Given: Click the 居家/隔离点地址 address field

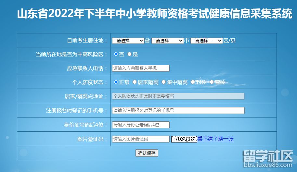Looking at the screenshot, I should point(178,96).
